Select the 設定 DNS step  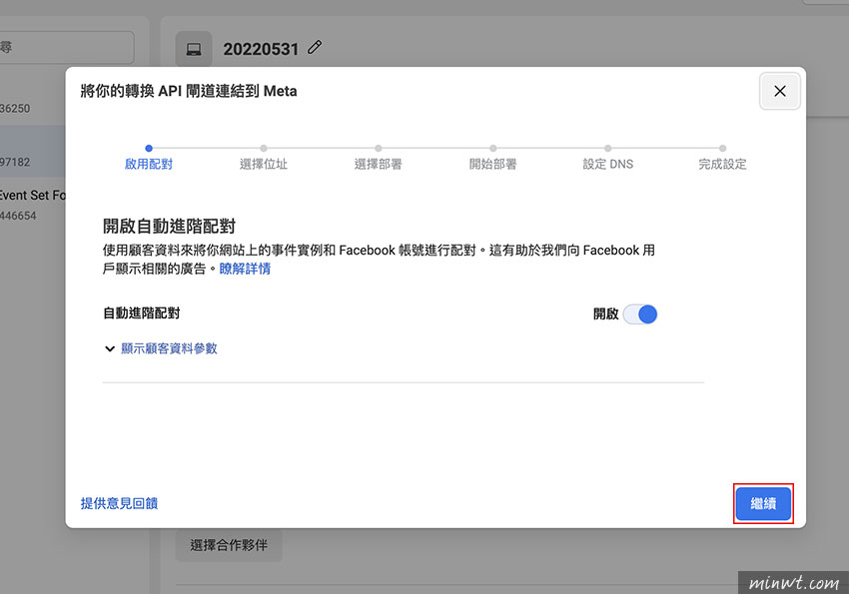(x=608, y=158)
